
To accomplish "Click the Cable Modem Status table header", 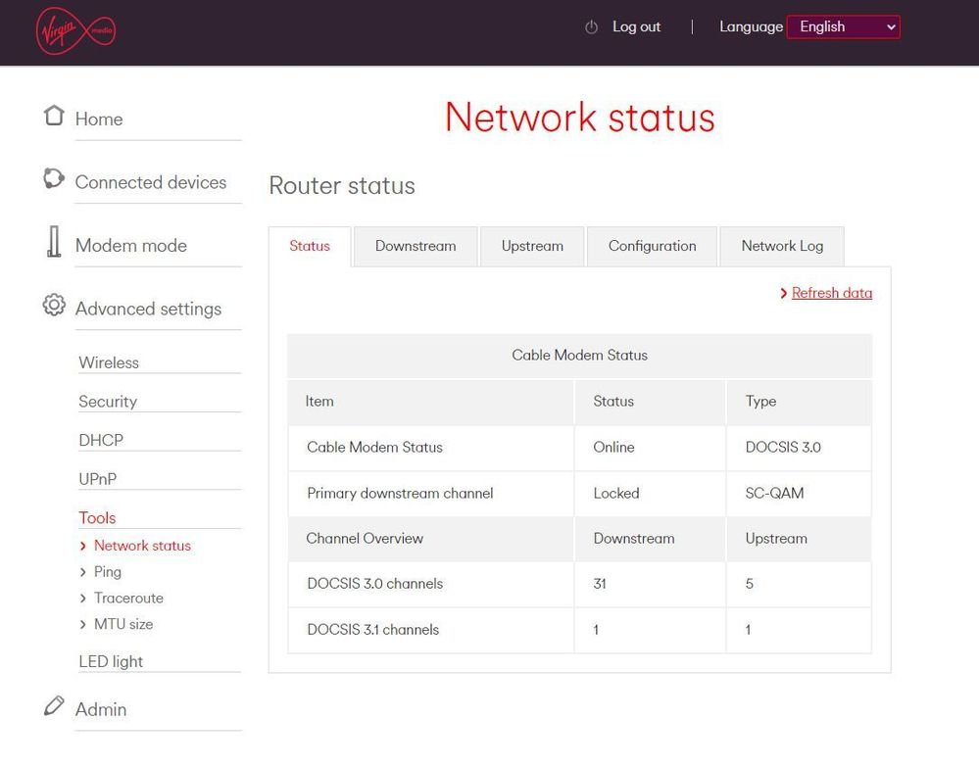I will (579, 355).
